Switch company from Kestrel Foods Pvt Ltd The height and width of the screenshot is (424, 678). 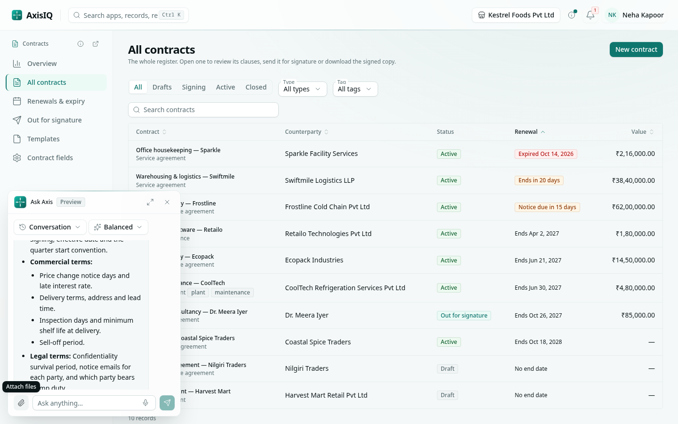coord(516,15)
